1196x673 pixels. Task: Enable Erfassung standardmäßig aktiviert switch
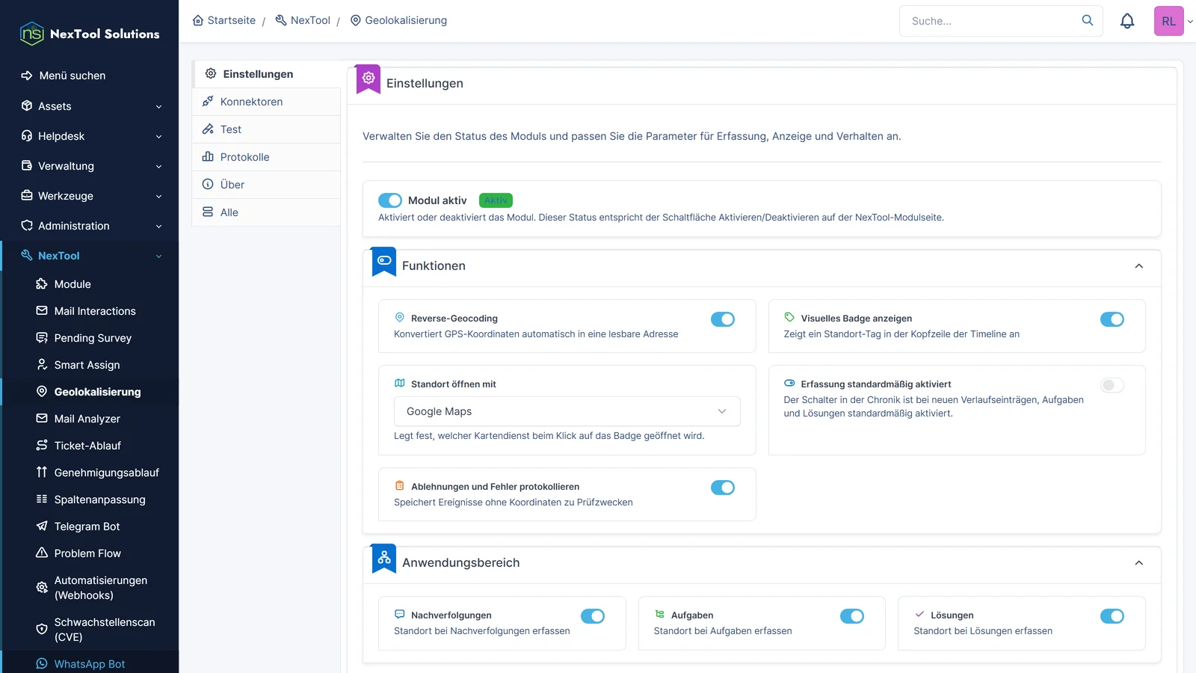[1112, 385]
